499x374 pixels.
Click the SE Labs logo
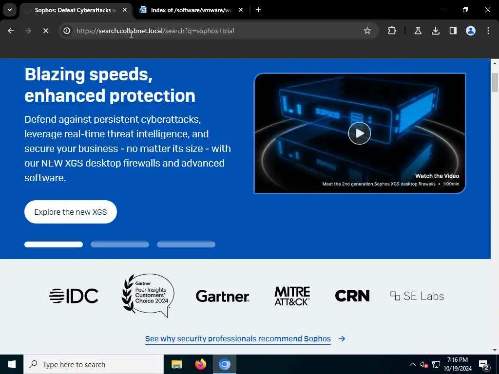pos(417,296)
